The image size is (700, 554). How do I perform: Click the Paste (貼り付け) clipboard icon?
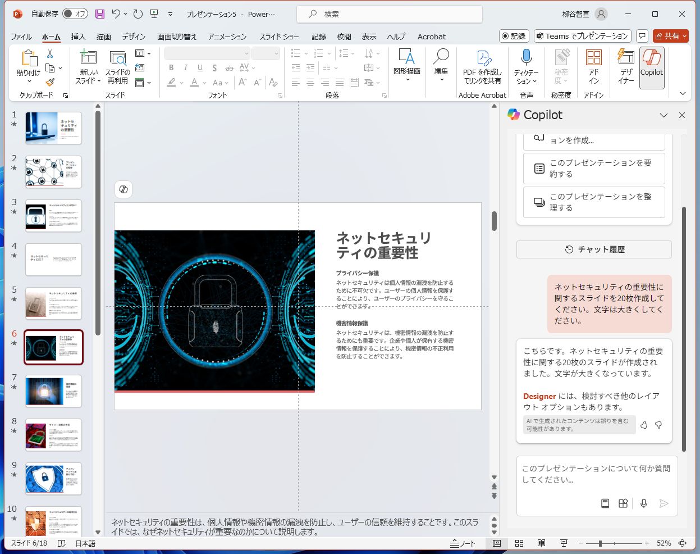pos(29,58)
